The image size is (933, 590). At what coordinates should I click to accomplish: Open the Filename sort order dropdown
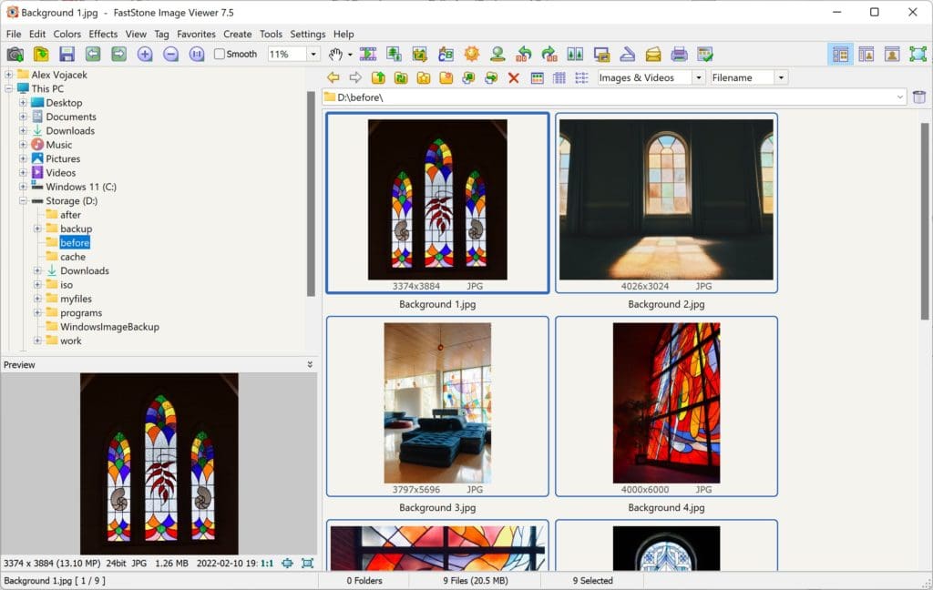[x=781, y=77]
